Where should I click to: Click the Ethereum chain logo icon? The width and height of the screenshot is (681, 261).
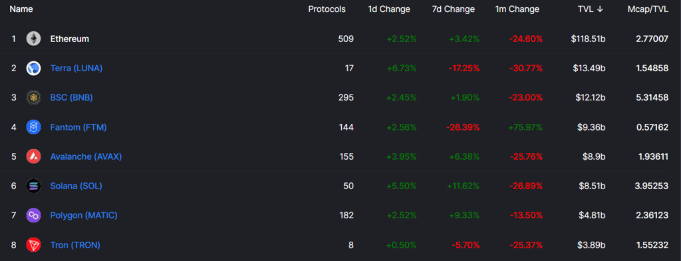tap(33, 39)
